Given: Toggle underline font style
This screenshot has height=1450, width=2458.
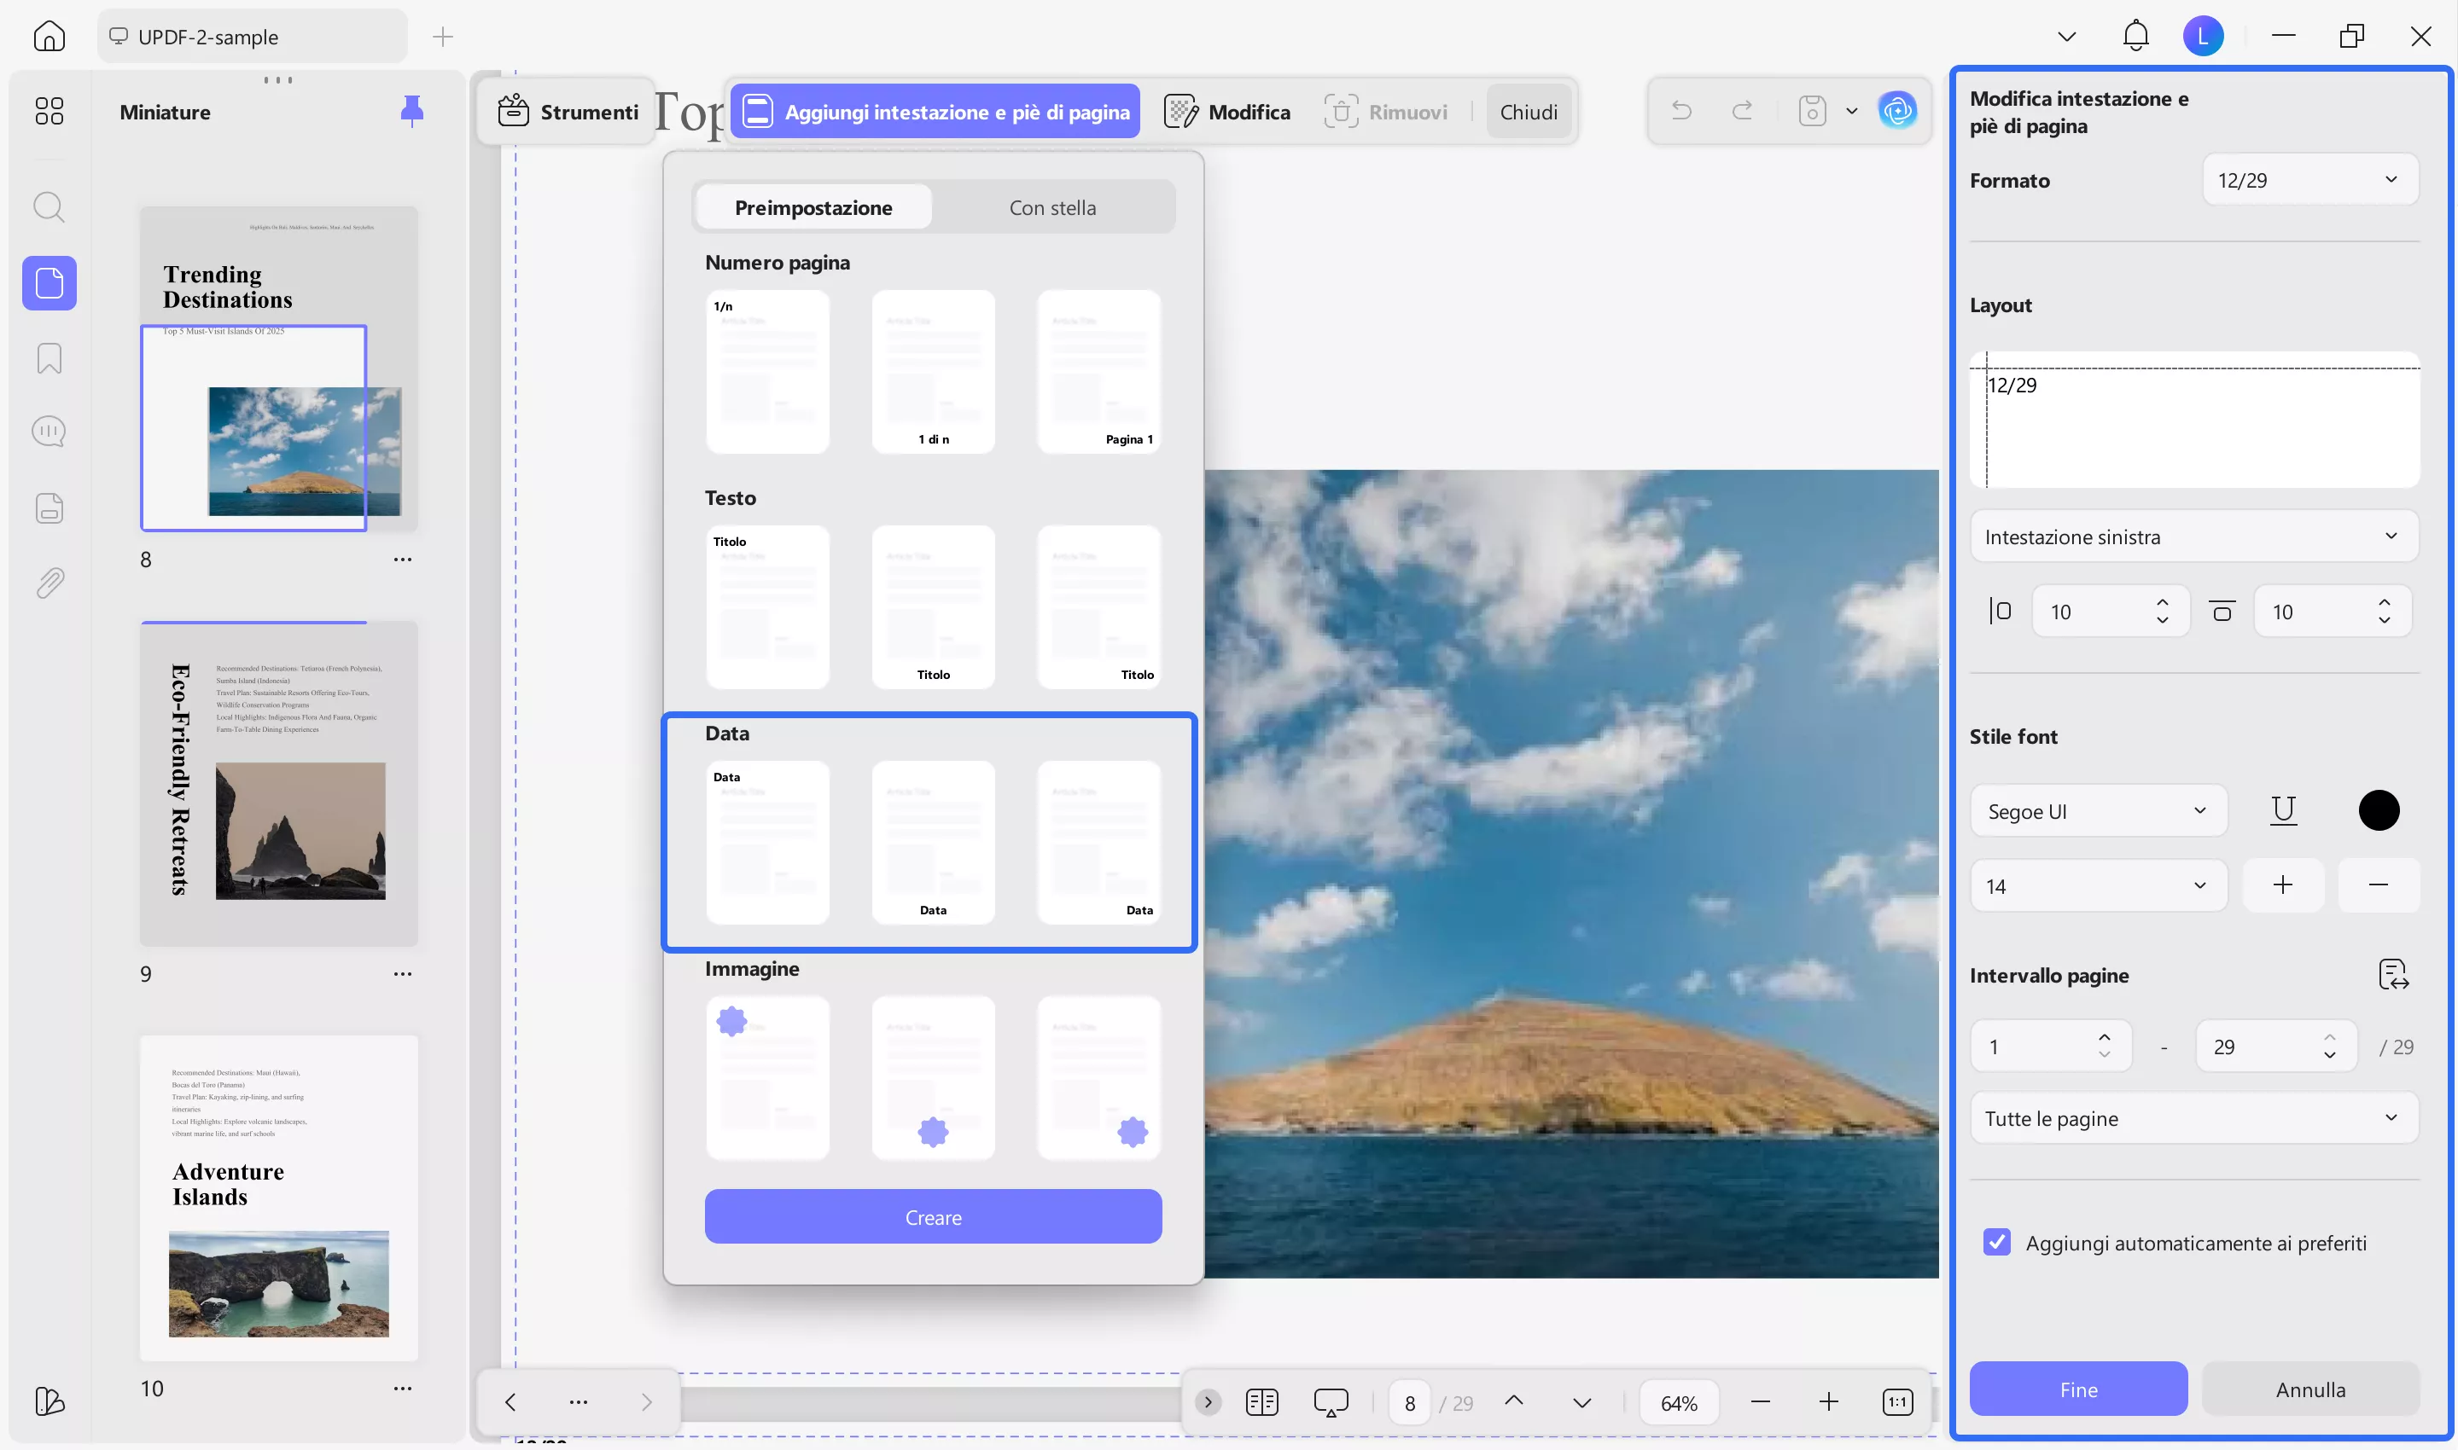Looking at the screenshot, I should tap(2283, 810).
